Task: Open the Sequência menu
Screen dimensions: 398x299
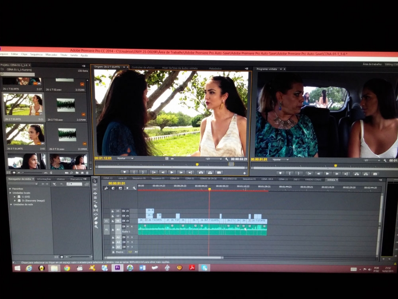Action: (36, 54)
